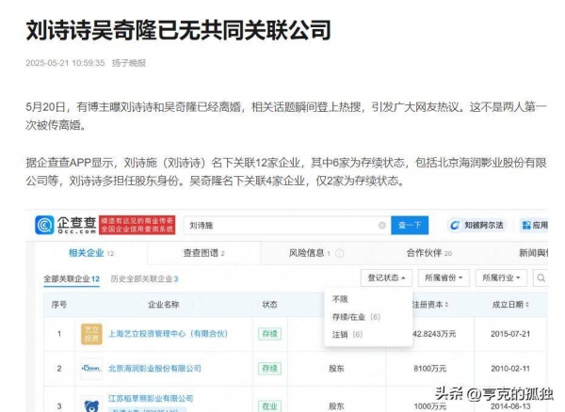Screen dimensions: 565x412
Task: Click the 企业名称 column header
Action: (164, 305)
